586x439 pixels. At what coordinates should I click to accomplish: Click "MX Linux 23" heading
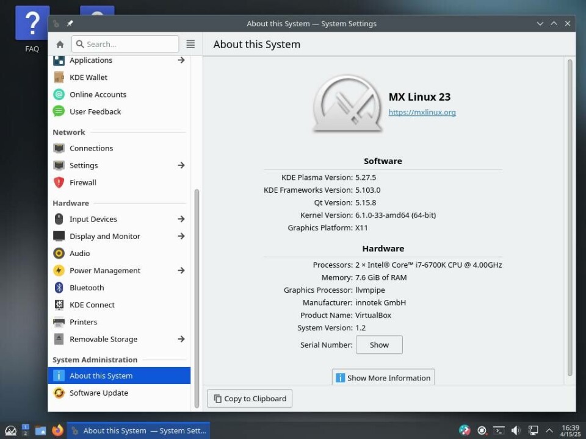pos(419,97)
